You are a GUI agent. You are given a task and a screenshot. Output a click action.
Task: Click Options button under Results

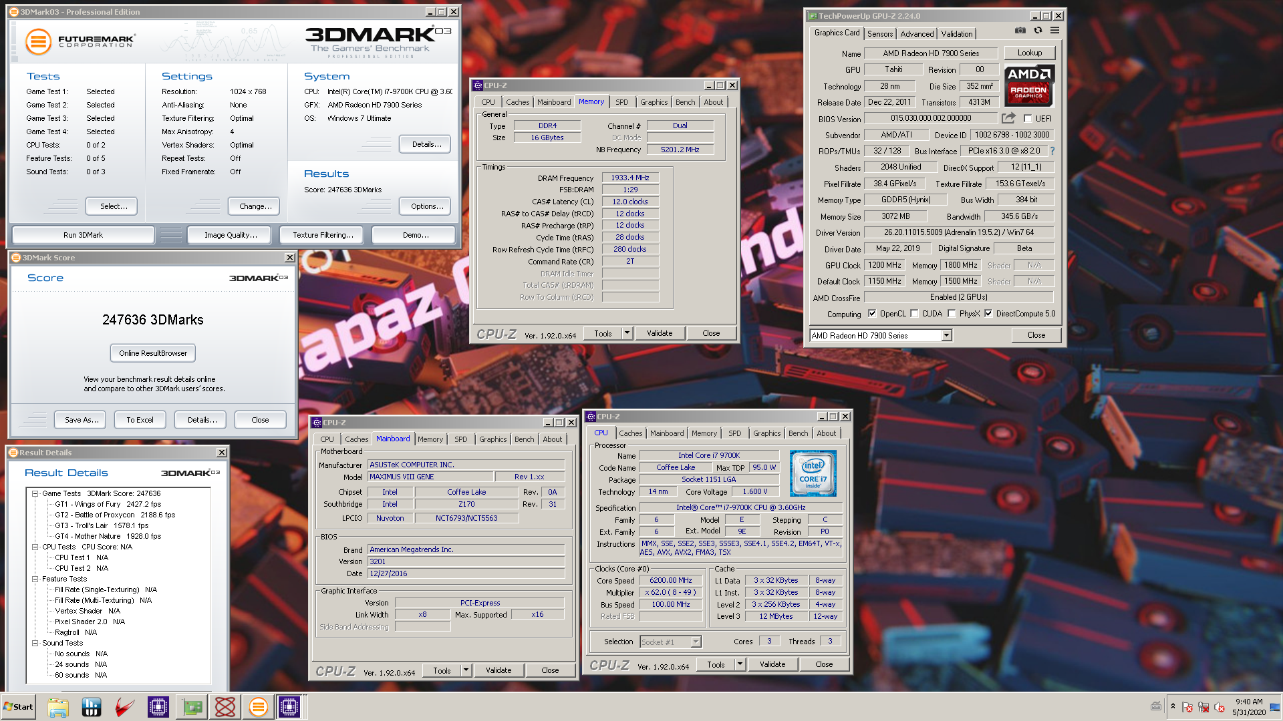pos(425,206)
